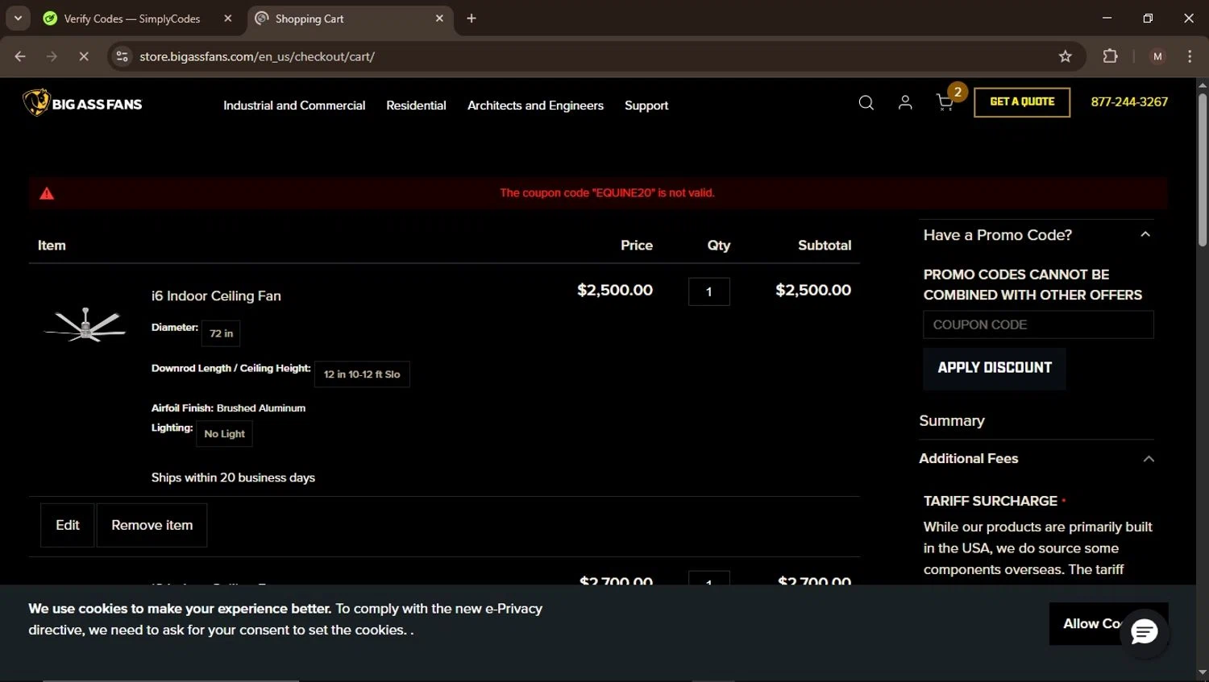Click the TARIFF SURCHARGE heading

tap(991, 501)
